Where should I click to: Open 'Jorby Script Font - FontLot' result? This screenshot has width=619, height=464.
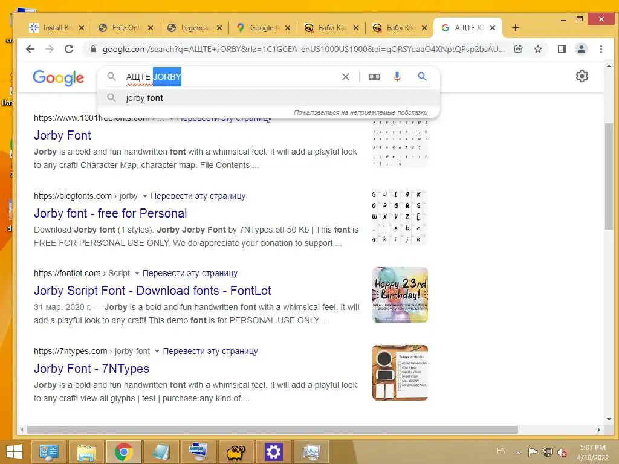[x=152, y=291]
